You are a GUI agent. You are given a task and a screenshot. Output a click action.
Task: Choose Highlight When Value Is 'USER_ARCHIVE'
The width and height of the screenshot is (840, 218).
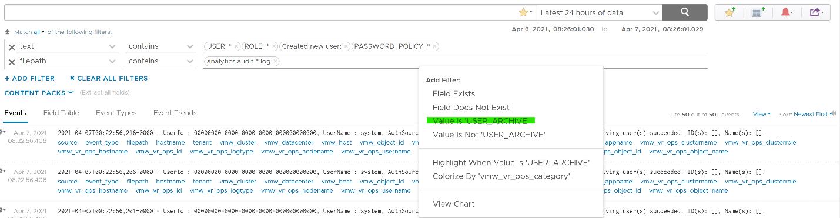(x=511, y=163)
